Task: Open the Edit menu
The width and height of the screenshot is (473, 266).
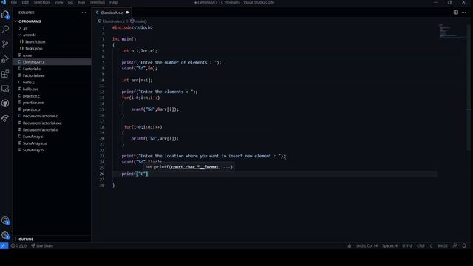Action: coord(25,2)
